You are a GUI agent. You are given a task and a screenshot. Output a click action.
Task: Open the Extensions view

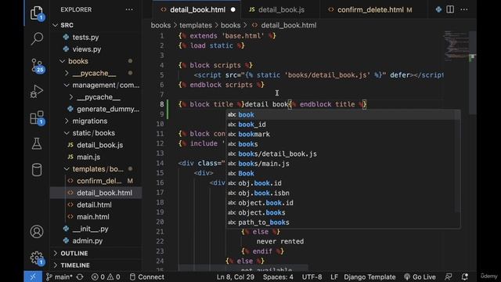(37, 118)
